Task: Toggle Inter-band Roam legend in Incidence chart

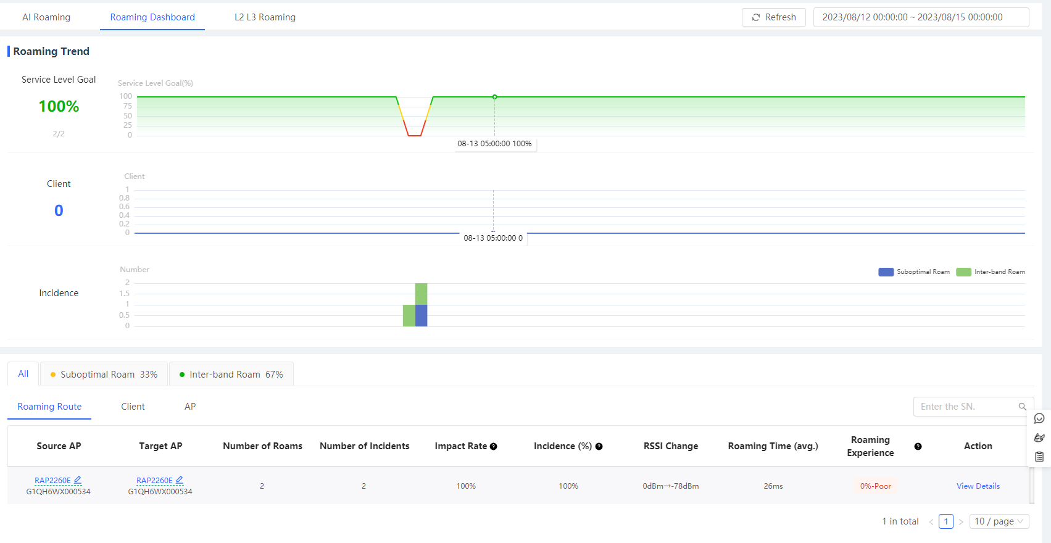Action: (x=991, y=272)
